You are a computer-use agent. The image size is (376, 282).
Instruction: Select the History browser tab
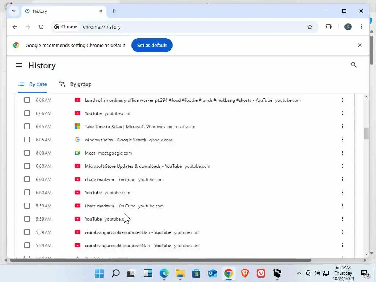pos(64,11)
